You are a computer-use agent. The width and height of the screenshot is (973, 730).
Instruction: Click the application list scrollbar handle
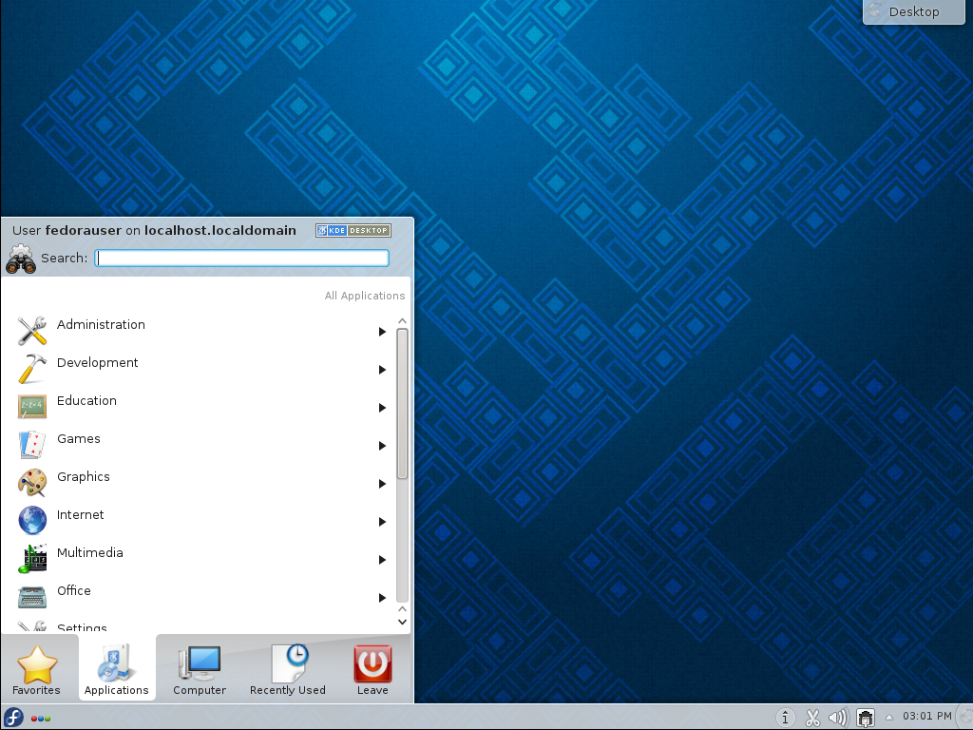tap(402, 403)
